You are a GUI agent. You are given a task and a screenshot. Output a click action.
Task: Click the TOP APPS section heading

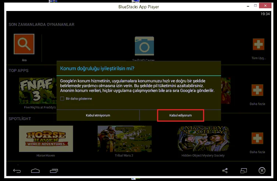pos(18,71)
